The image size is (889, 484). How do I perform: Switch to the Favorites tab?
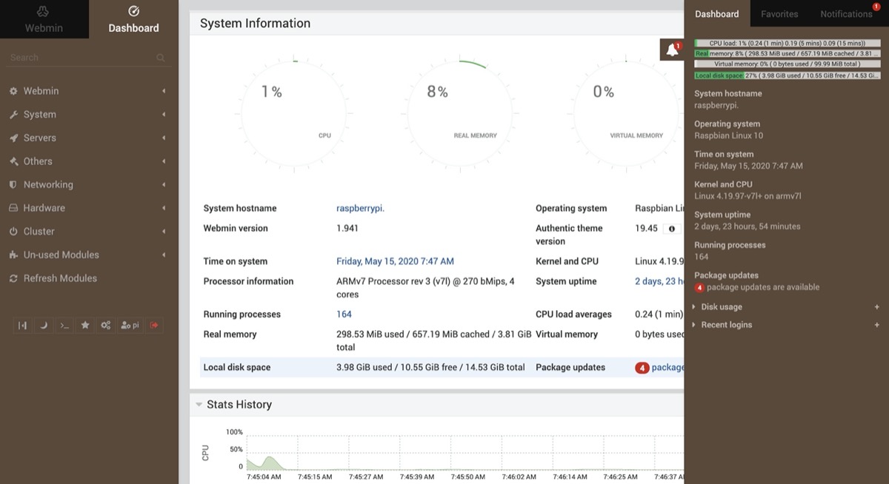(779, 14)
